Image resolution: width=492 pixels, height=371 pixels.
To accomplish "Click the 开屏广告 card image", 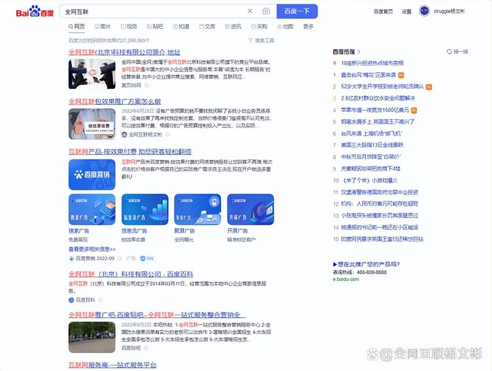I will [251, 209].
